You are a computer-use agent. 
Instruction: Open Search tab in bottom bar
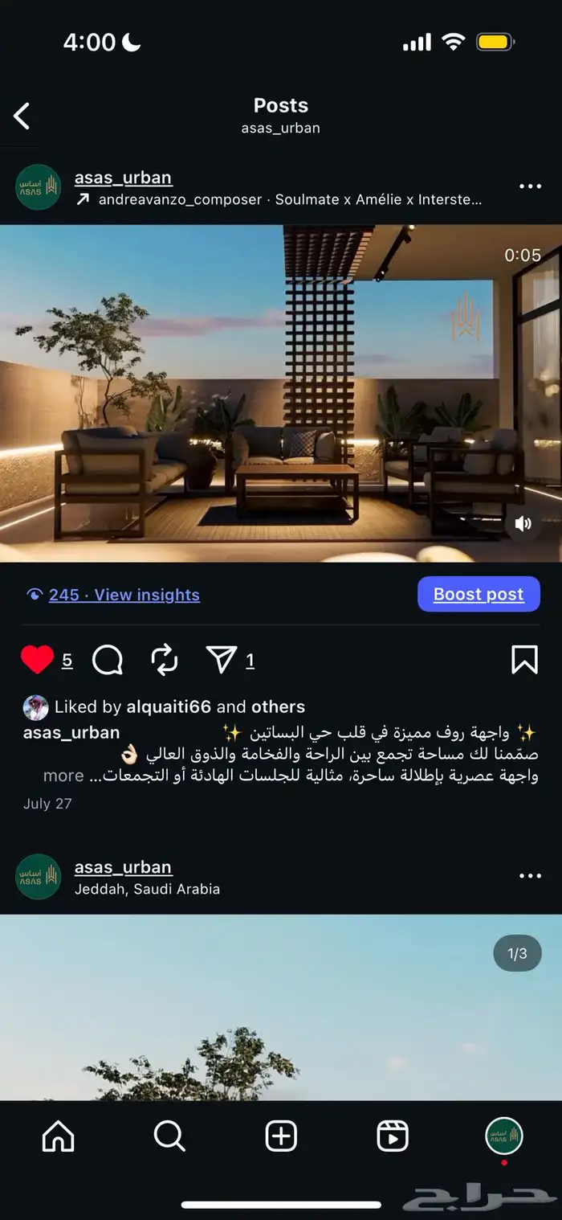[x=169, y=1136]
